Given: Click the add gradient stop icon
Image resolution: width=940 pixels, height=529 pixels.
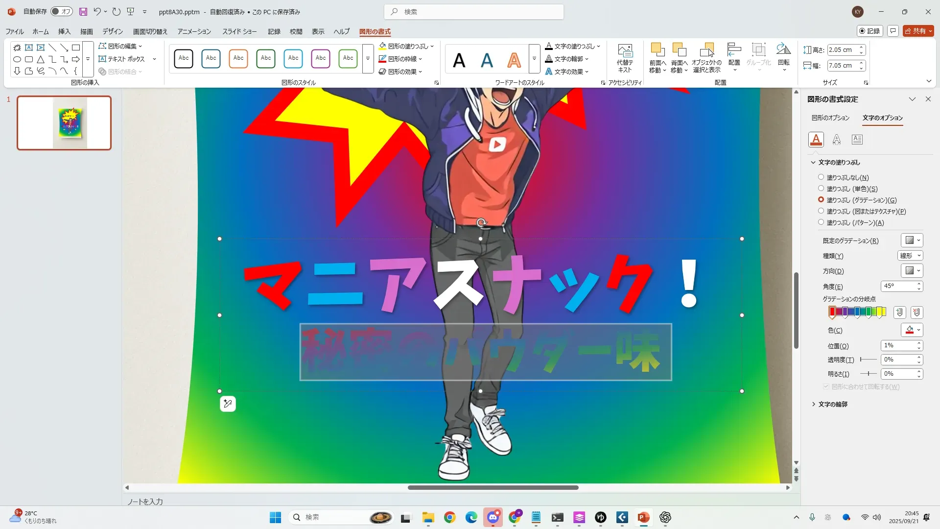Looking at the screenshot, I should [x=899, y=312].
